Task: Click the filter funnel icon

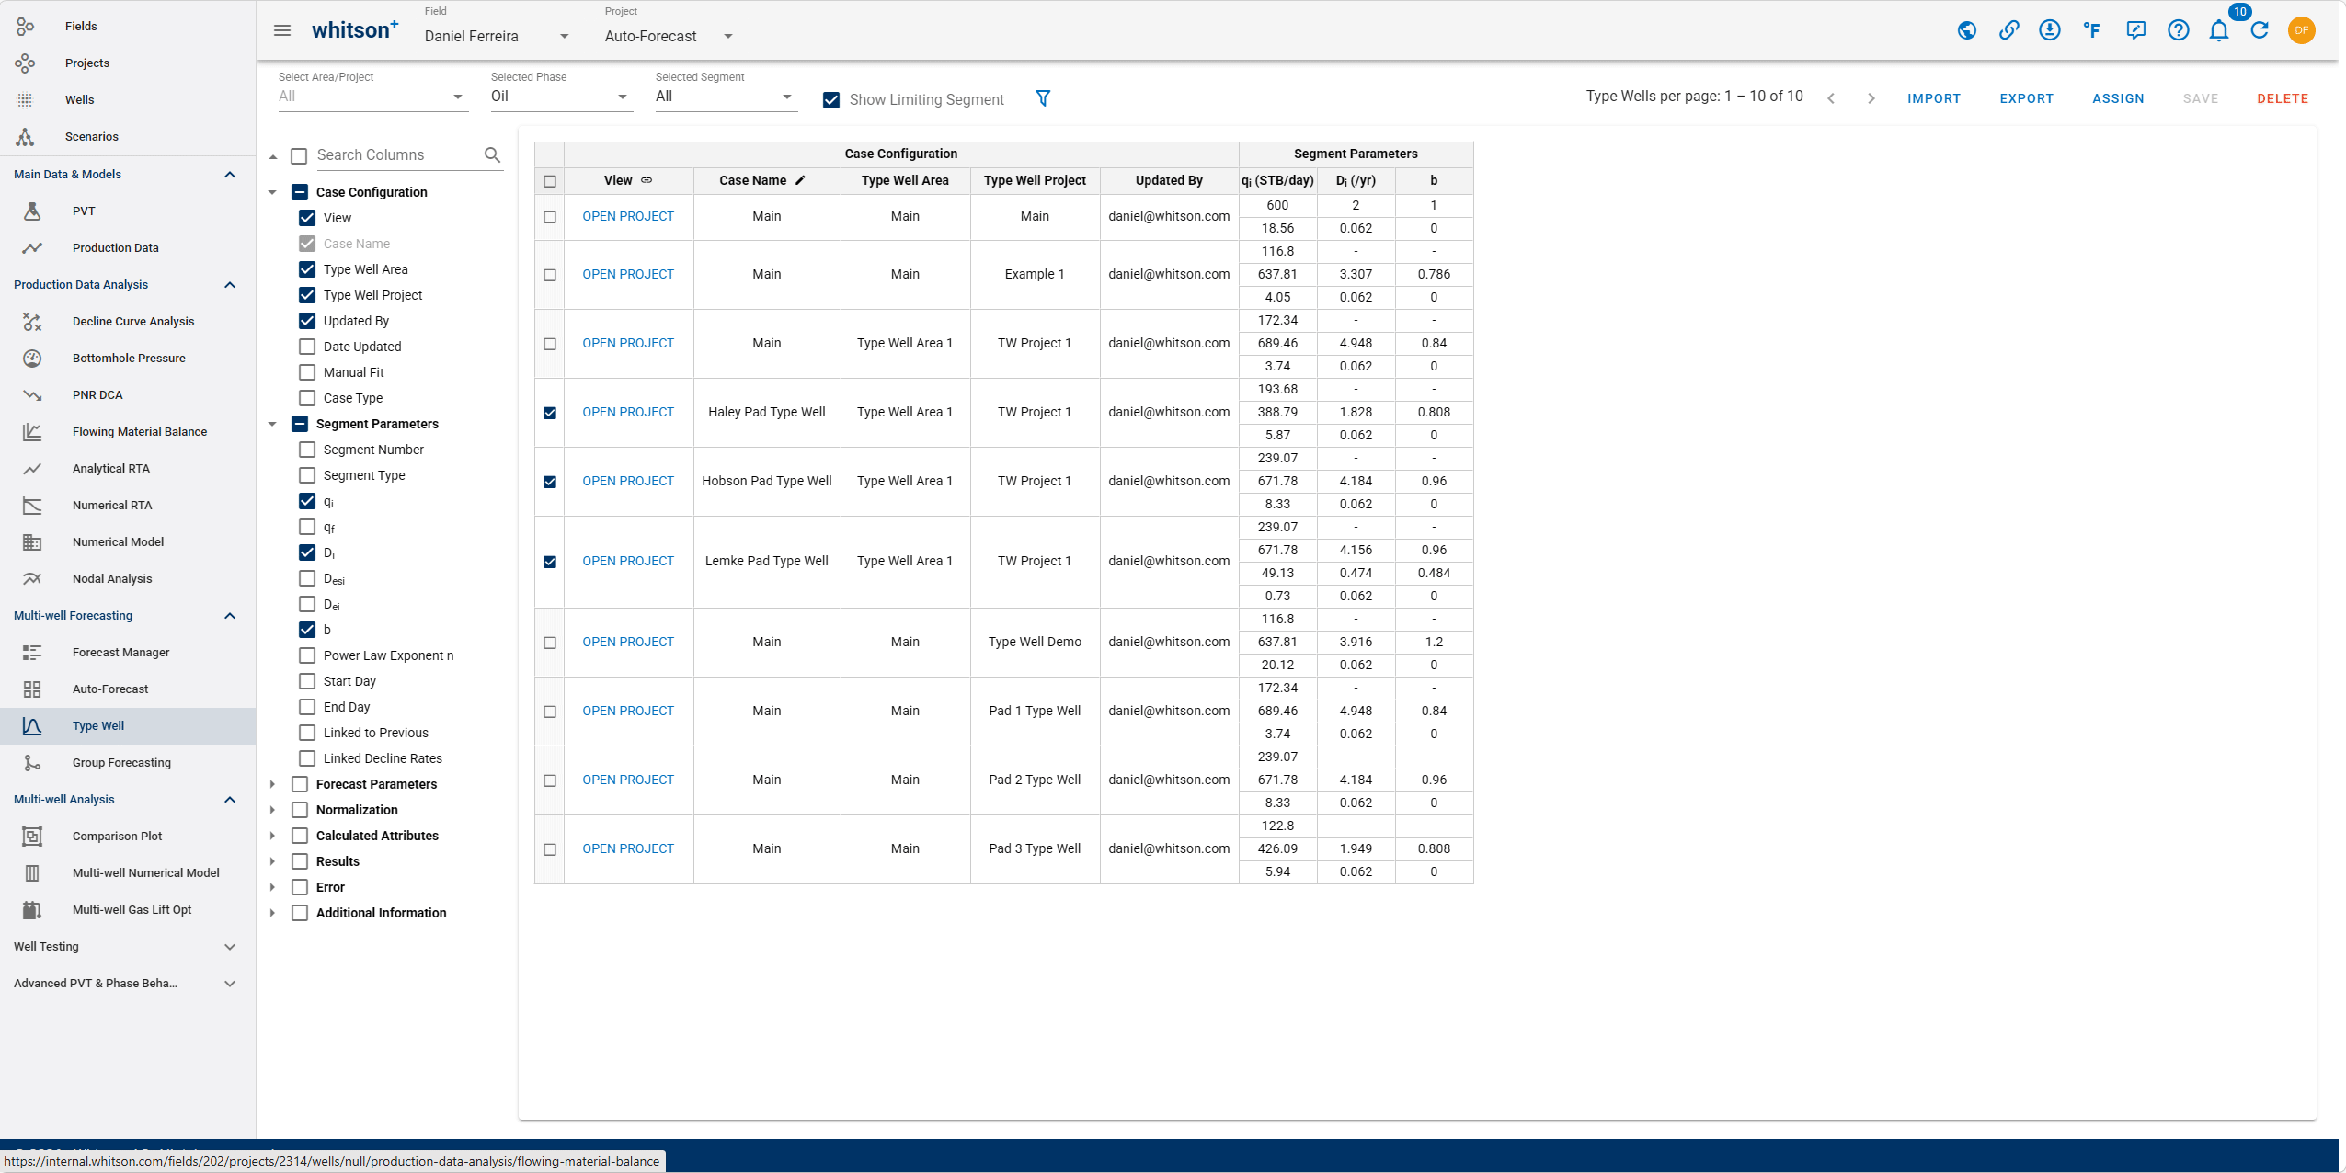Action: (x=1043, y=98)
